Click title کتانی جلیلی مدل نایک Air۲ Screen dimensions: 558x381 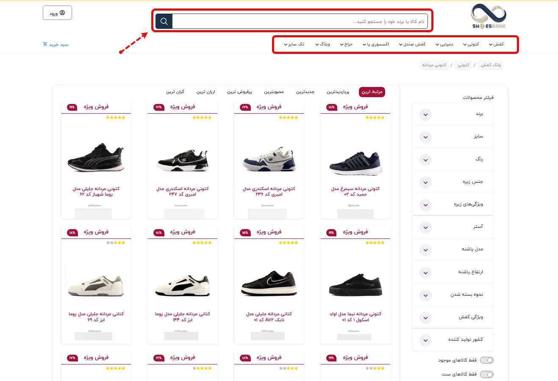(269, 317)
